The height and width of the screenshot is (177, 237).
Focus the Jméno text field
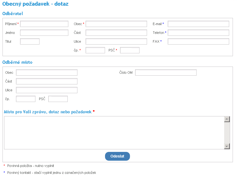(x=44, y=33)
